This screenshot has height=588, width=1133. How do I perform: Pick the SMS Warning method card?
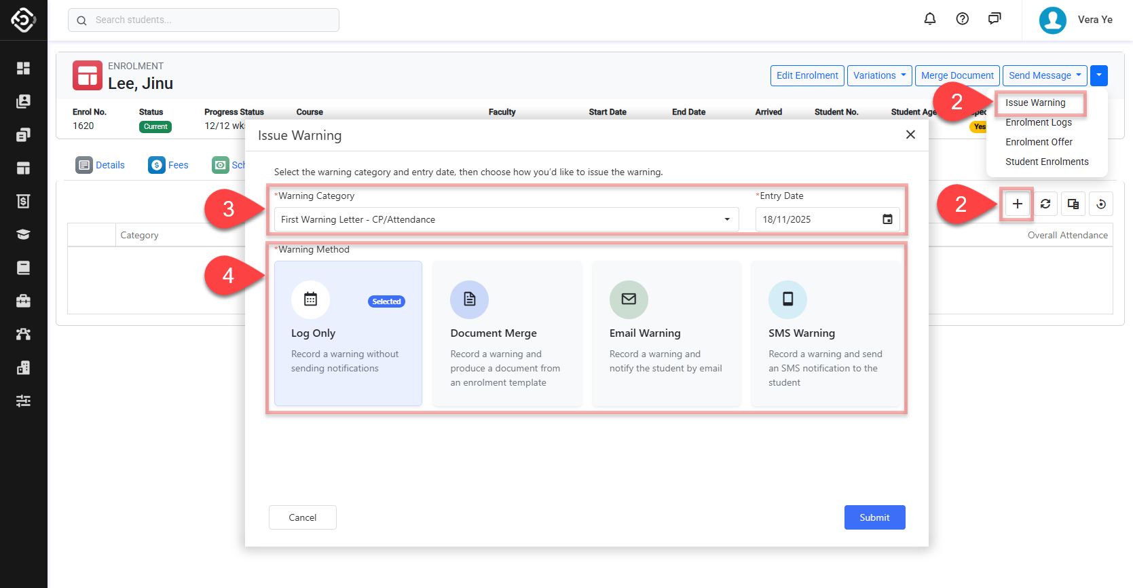tap(825, 333)
